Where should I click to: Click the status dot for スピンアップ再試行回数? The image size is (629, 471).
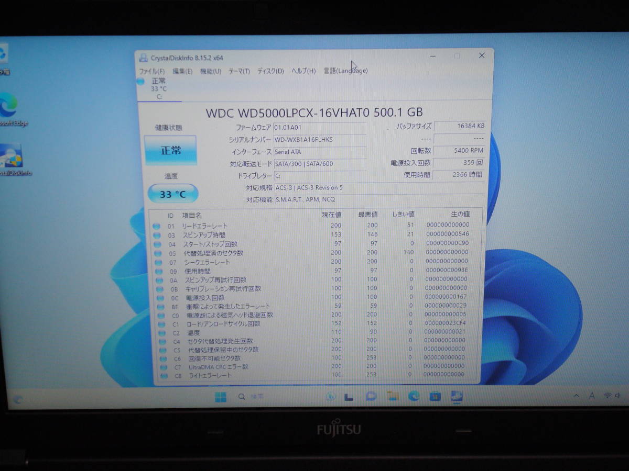tap(159, 281)
